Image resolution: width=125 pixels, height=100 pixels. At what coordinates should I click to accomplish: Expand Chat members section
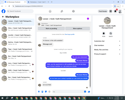pyautogui.click(x=107, y=45)
